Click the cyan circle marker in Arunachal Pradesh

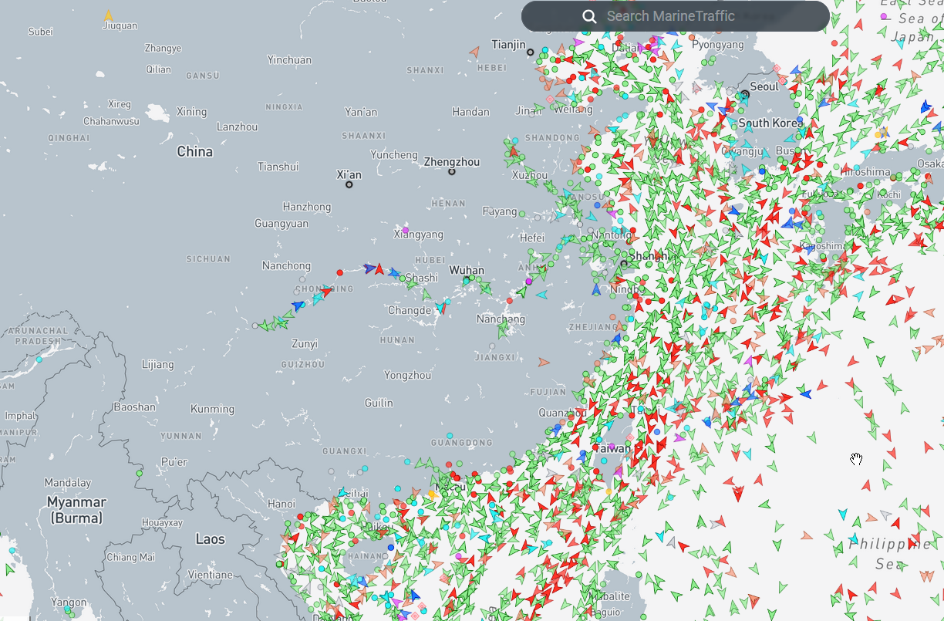(39, 359)
